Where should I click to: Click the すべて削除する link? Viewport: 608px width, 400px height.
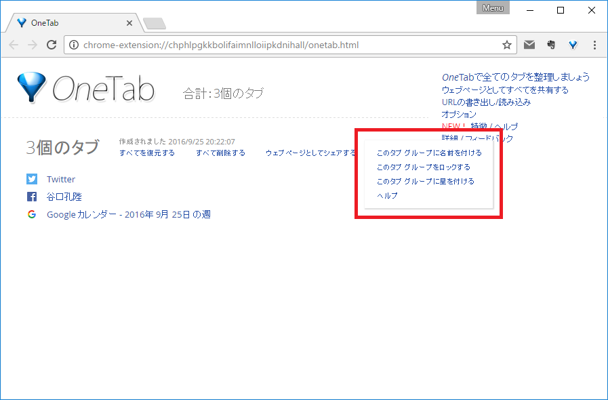click(220, 153)
